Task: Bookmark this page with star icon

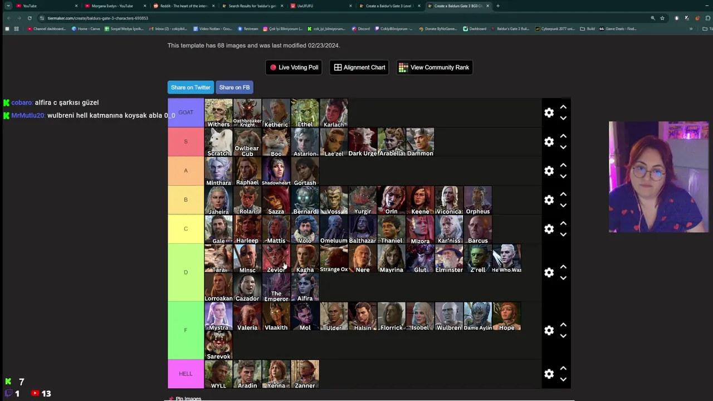Action: pos(662,18)
